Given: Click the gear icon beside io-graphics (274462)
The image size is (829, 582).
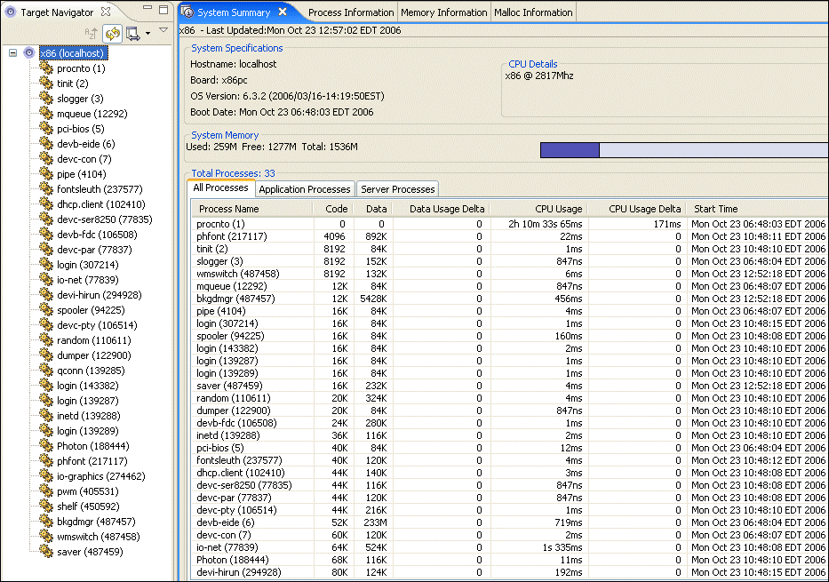Looking at the screenshot, I should 46,476.
